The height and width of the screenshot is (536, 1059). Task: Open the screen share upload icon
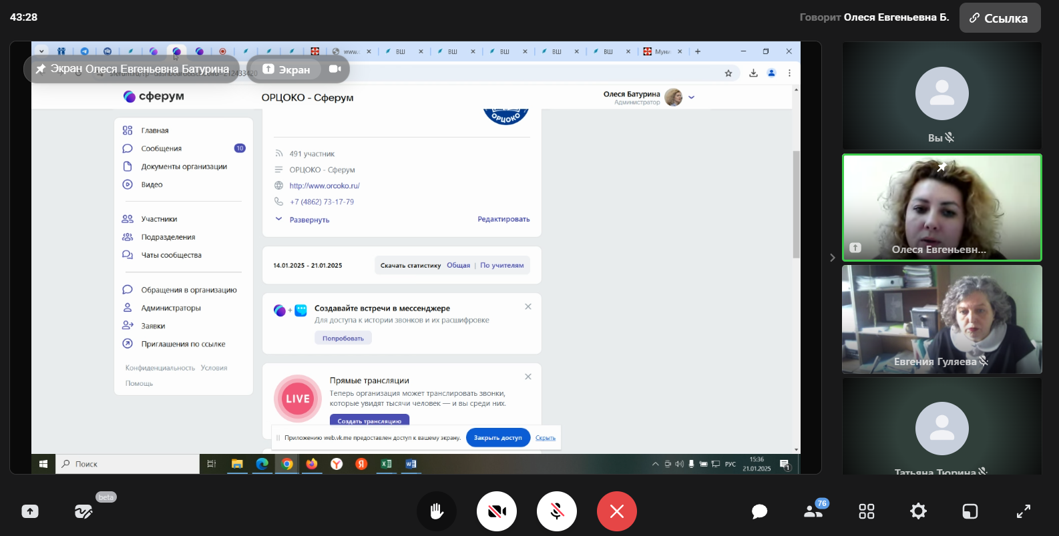[30, 511]
